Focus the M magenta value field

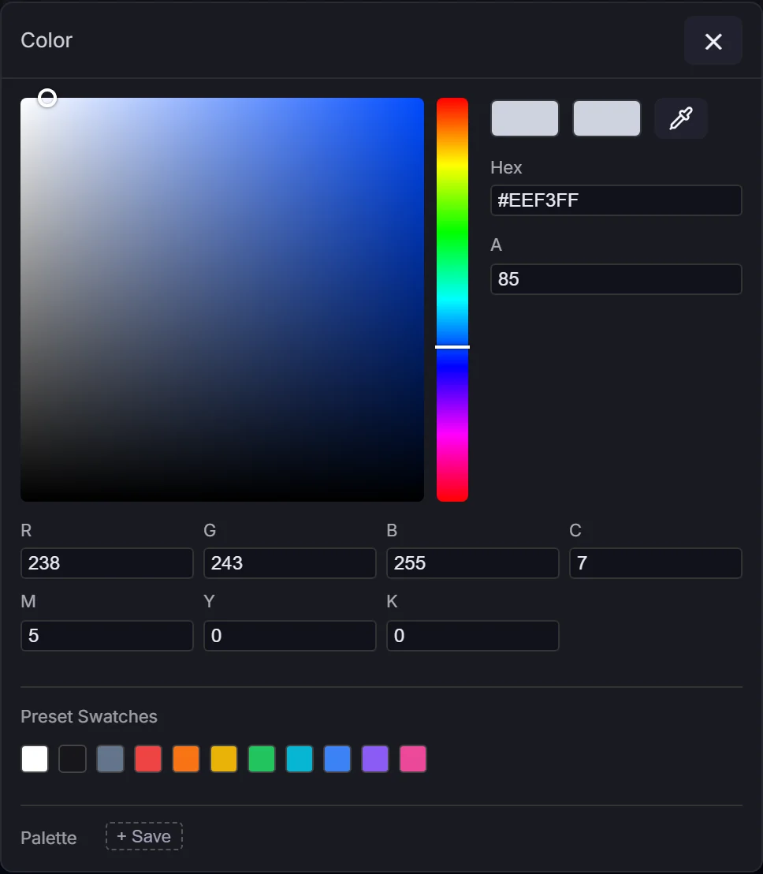[x=107, y=636]
